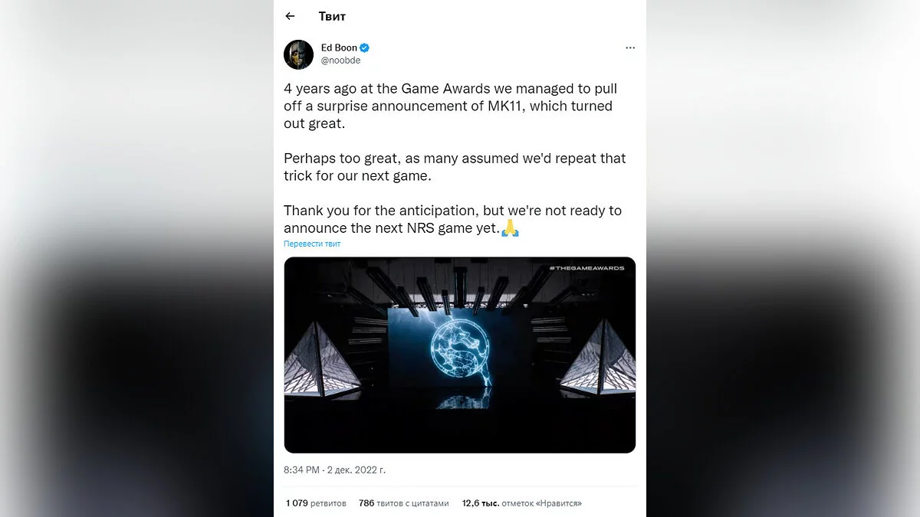Screen dimensions: 920x517
Task: Click the 2 дек. 2022 г. date
Action: pyautogui.click(x=356, y=470)
